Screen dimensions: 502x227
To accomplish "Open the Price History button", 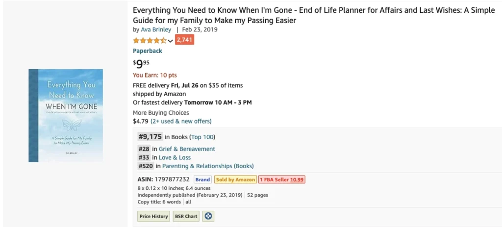I will pyautogui.click(x=153, y=216).
